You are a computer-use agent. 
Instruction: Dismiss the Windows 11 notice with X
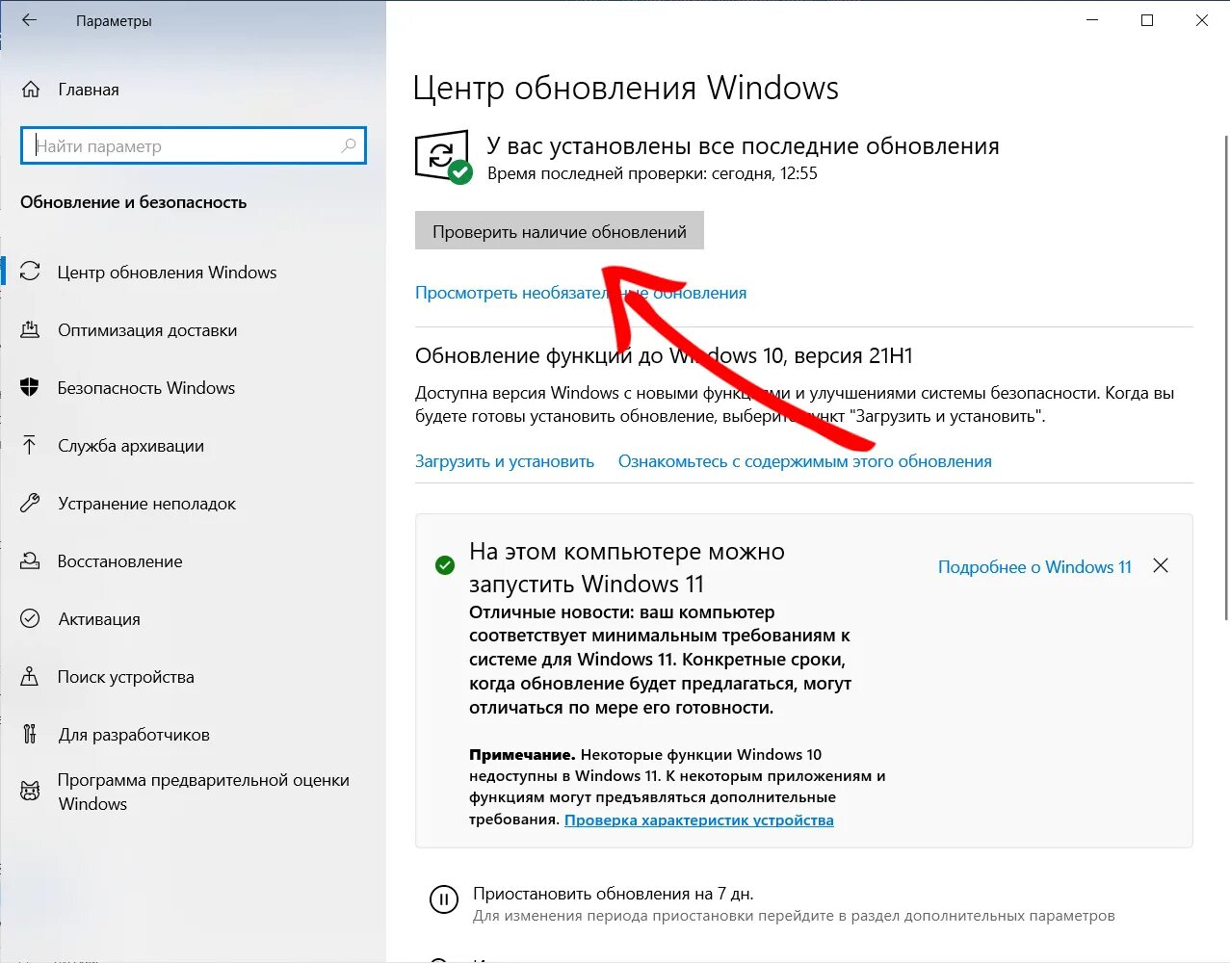coord(1161,566)
